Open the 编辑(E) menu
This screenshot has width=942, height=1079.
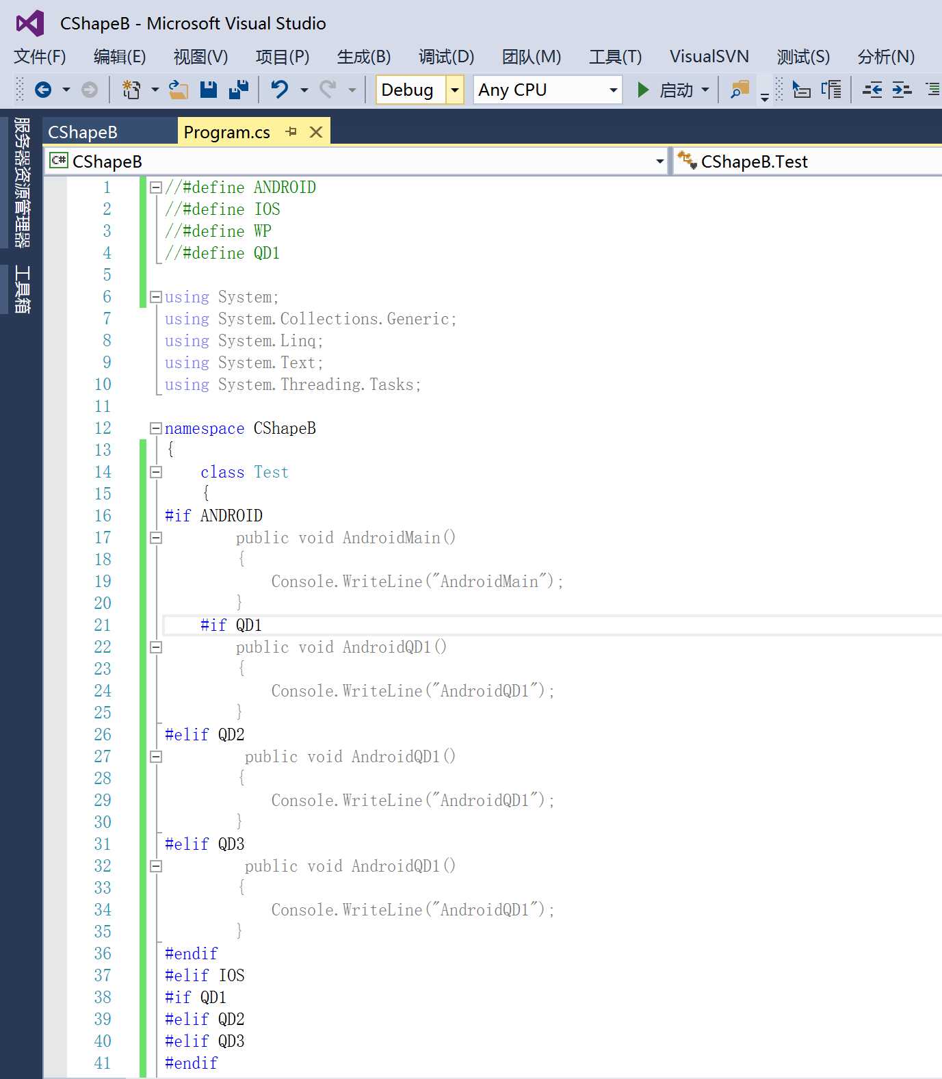pyautogui.click(x=120, y=56)
